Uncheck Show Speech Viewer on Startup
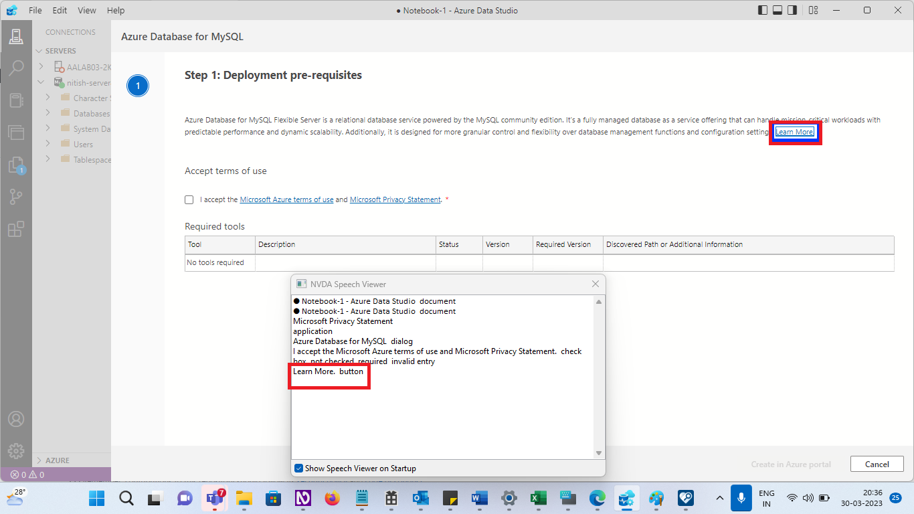The height and width of the screenshot is (514, 914). [299, 468]
